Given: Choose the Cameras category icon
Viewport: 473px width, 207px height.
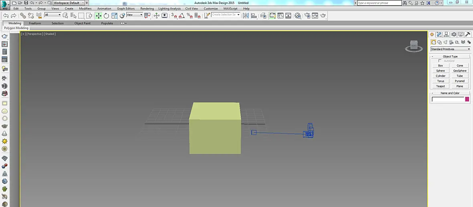Looking at the screenshot, I should [x=451, y=42].
